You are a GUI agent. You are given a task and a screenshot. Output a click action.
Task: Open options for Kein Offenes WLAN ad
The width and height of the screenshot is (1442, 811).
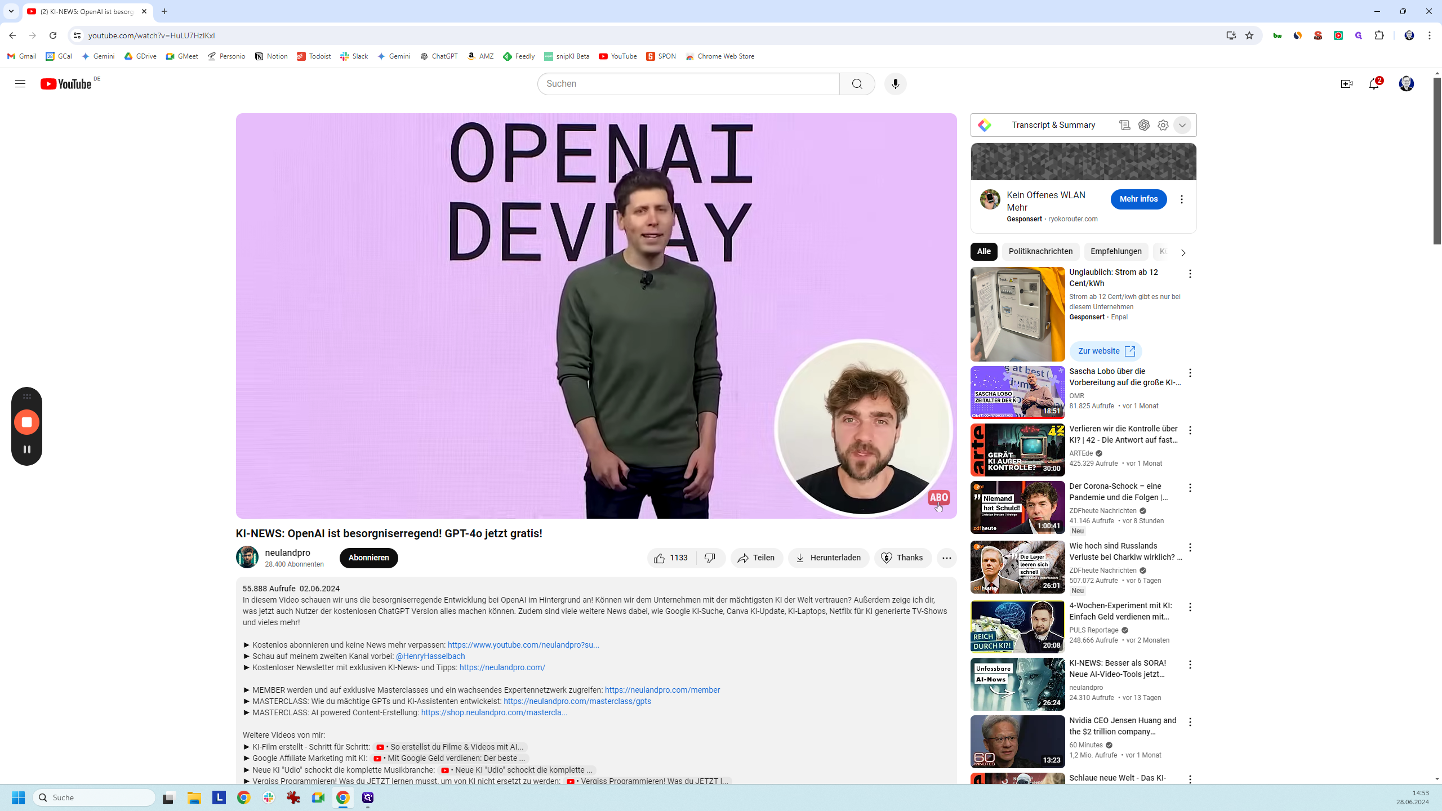pos(1181,199)
